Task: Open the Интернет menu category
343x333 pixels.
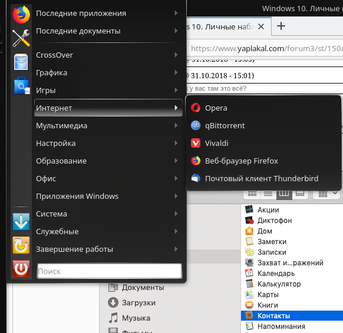Action: tap(108, 108)
